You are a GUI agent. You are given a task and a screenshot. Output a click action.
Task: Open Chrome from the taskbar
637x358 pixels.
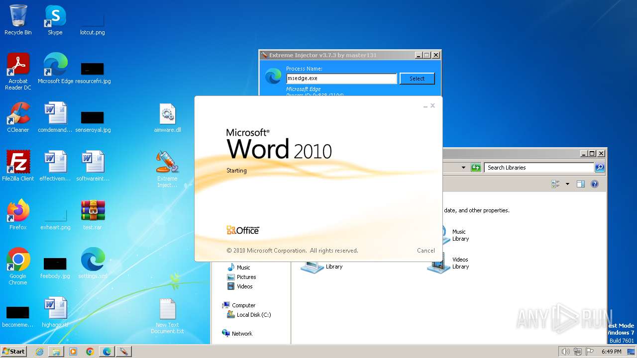click(90, 352)
